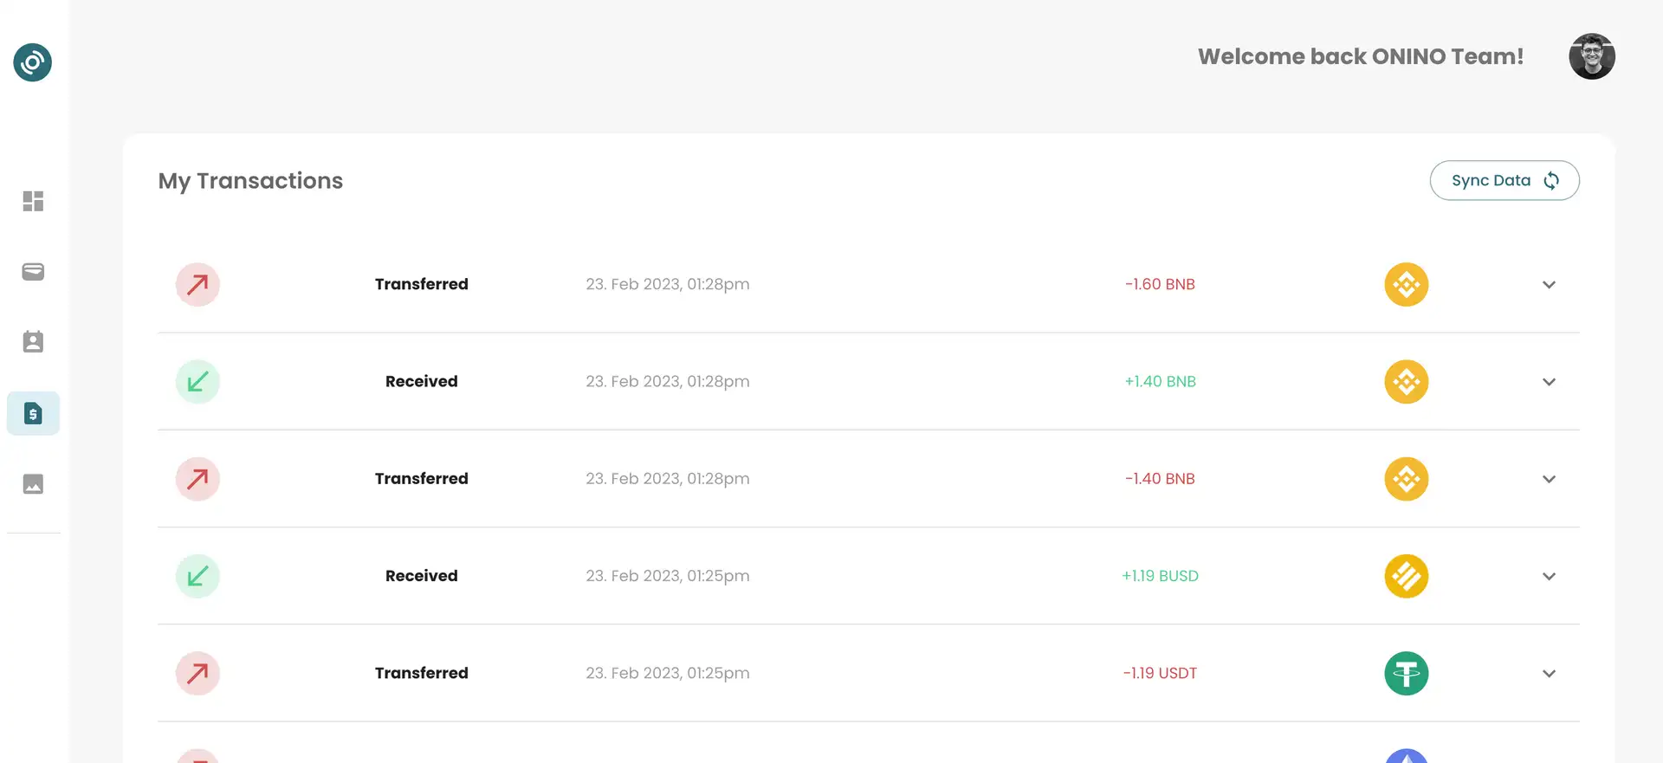Open the dashboard grid sidebar icon
Screen dimensions: 1663x763
(x=33, y=201)
